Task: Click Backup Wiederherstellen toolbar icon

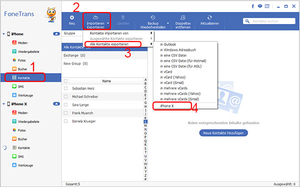Action: (x=153, y=17)
